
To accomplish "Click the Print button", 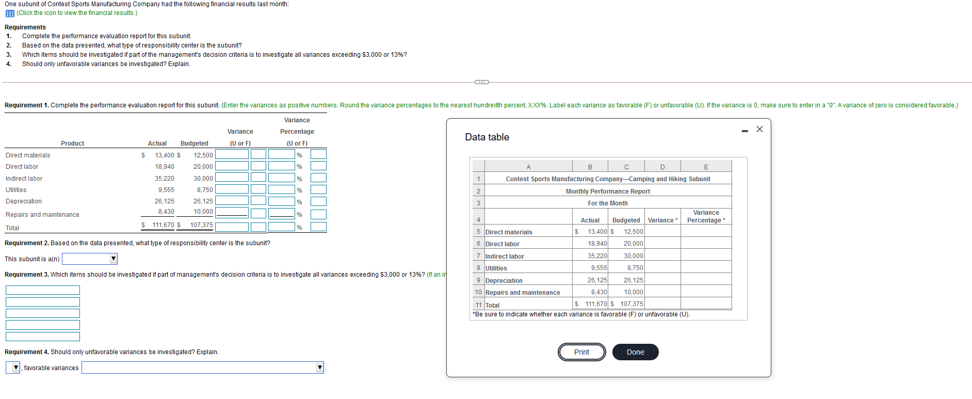I will (581, 352).
